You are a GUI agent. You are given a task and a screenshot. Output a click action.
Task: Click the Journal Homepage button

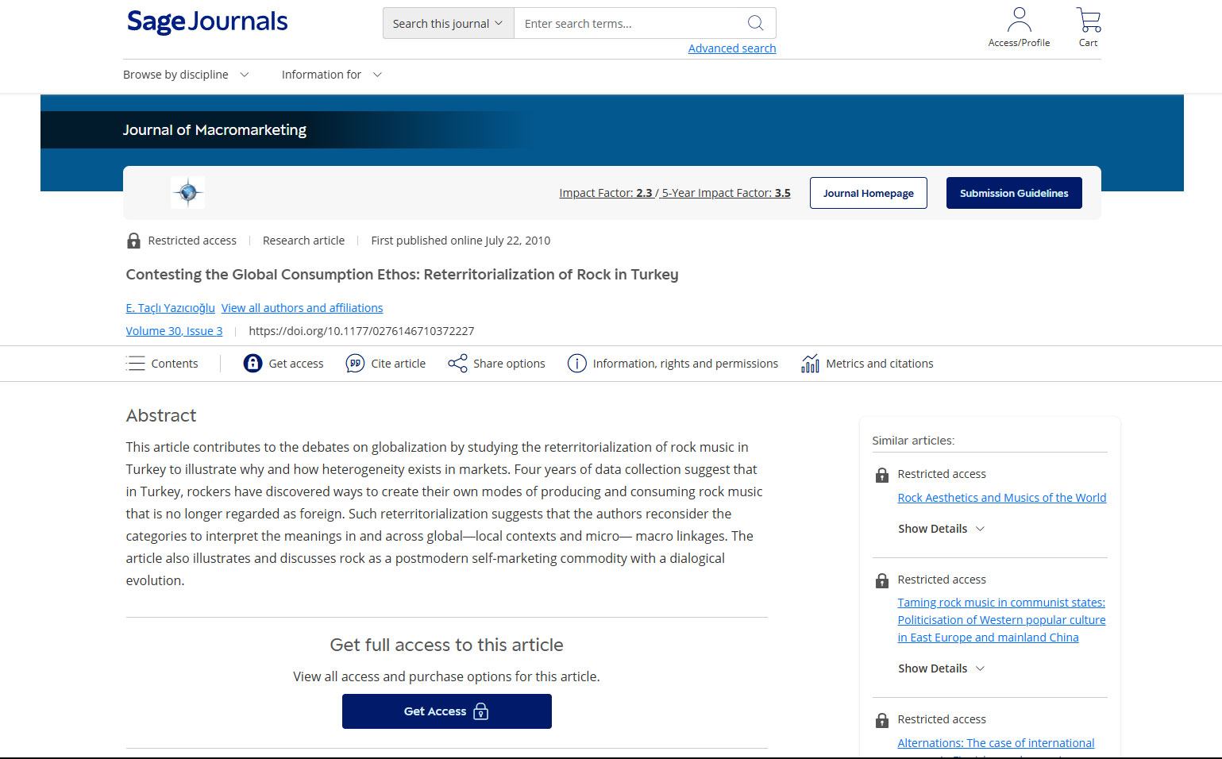pos(868,193)
